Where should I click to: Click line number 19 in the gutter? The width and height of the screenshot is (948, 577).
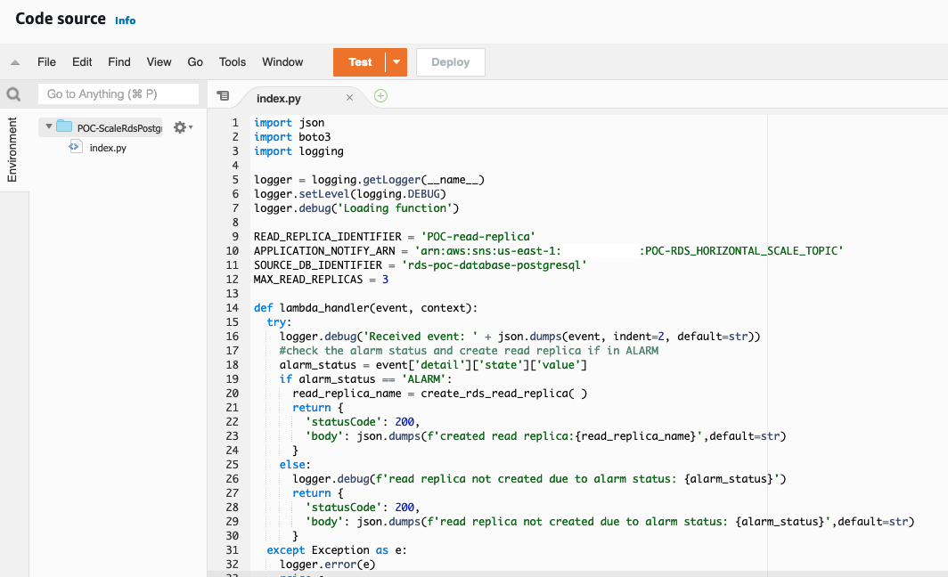pos(233,379)
